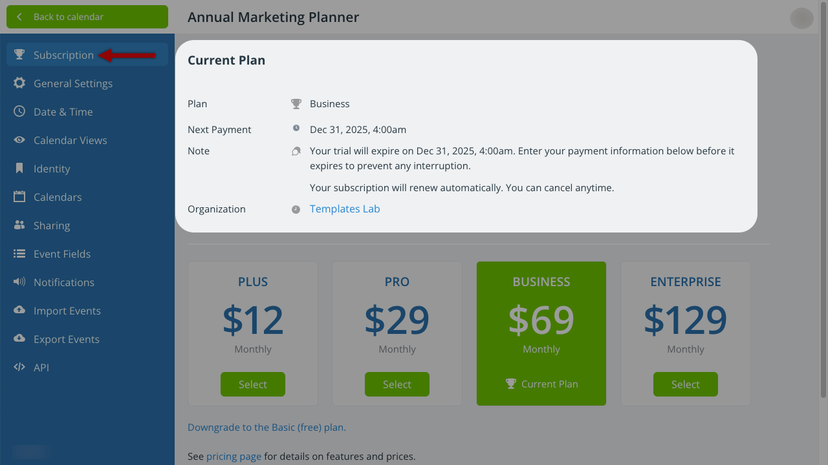The height and width of the screenshot is (465, 828).
Task: Click the clock icon beside Next Payment date
Action: 296,129
